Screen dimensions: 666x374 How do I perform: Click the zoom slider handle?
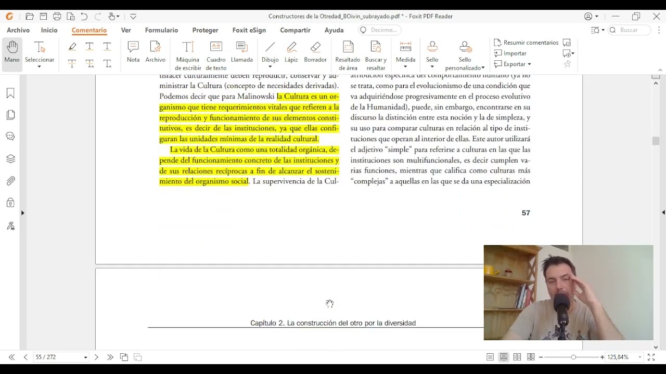point(573,357)
